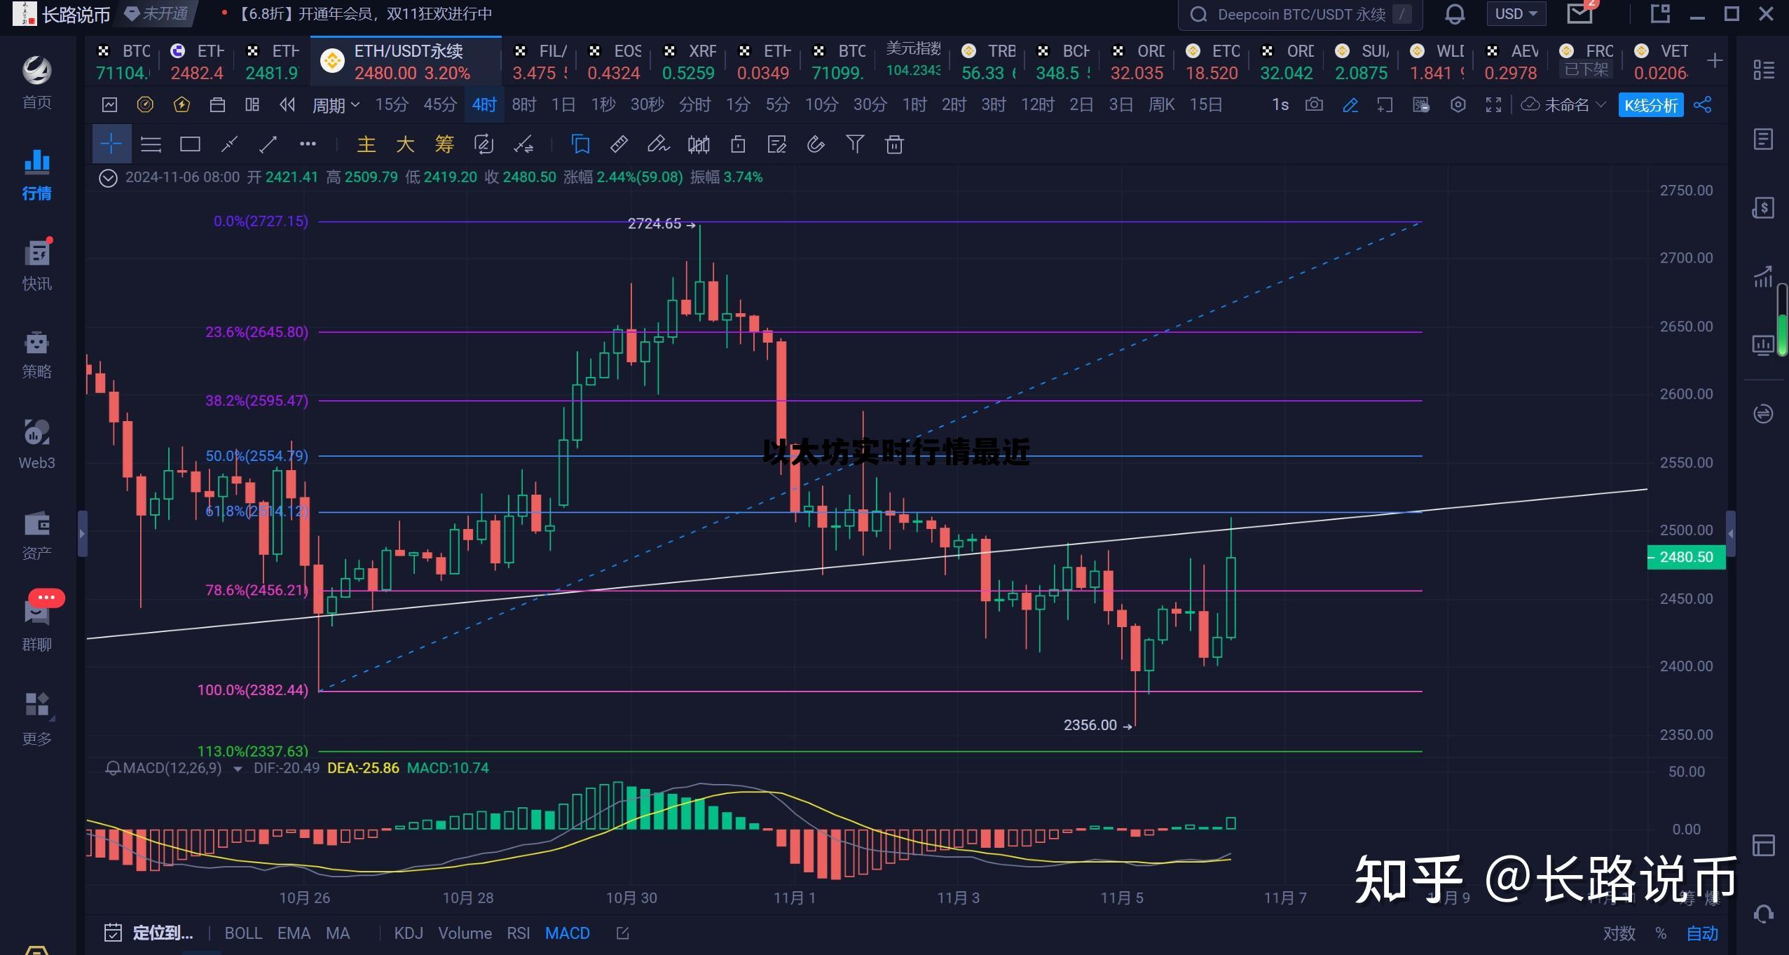Screen dimensions: 1789x955
Task: Select the rectangle drawing tool
Action: click(190, 144)
